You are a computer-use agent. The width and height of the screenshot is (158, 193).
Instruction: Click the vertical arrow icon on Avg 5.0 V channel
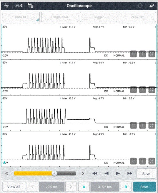tap(143, 90)
